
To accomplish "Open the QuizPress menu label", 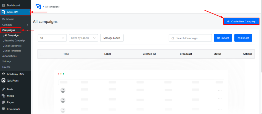I will [x=13, y=81].
